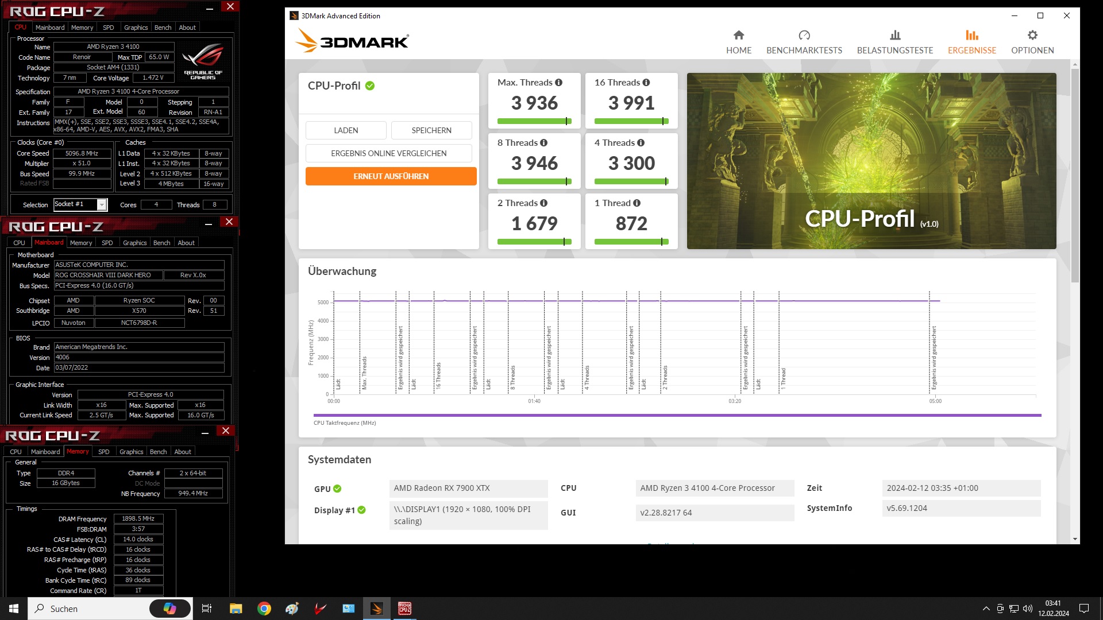Click the DRAM Frequency 1898.5 MHz value
1103x620 pixels.
[138, 518]
